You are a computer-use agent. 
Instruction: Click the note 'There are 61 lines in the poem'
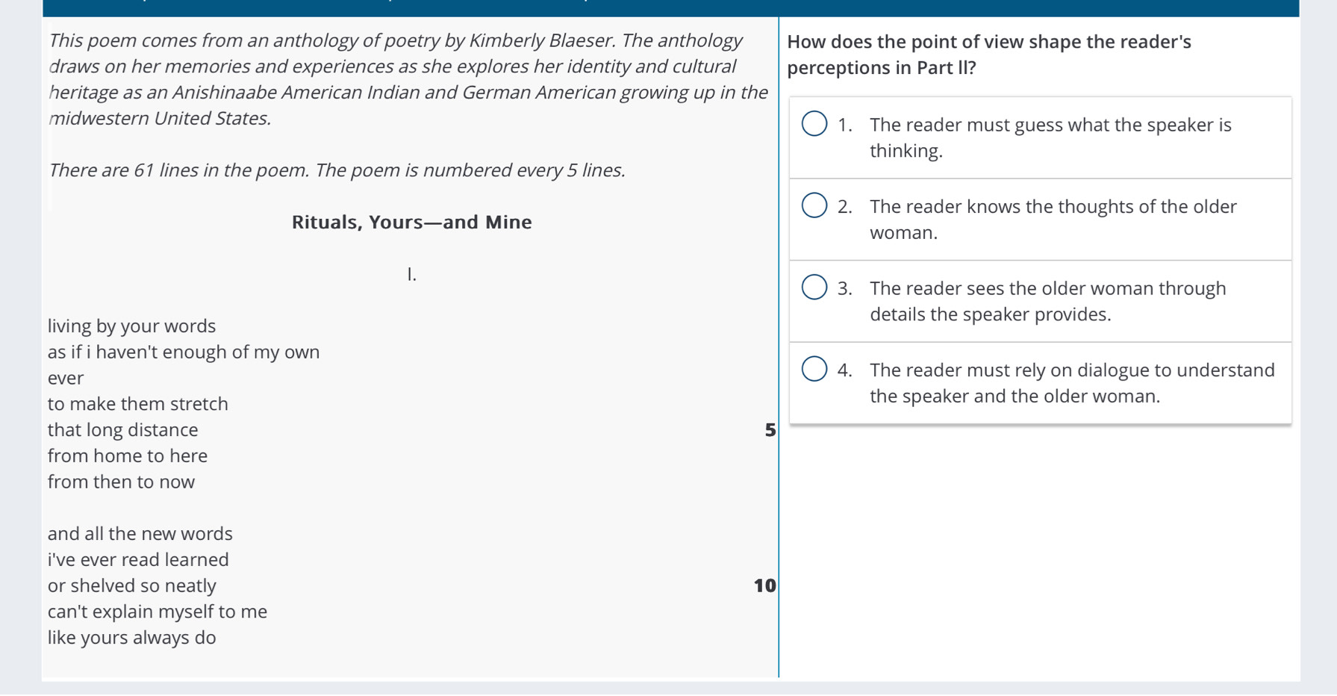point(337,170)
